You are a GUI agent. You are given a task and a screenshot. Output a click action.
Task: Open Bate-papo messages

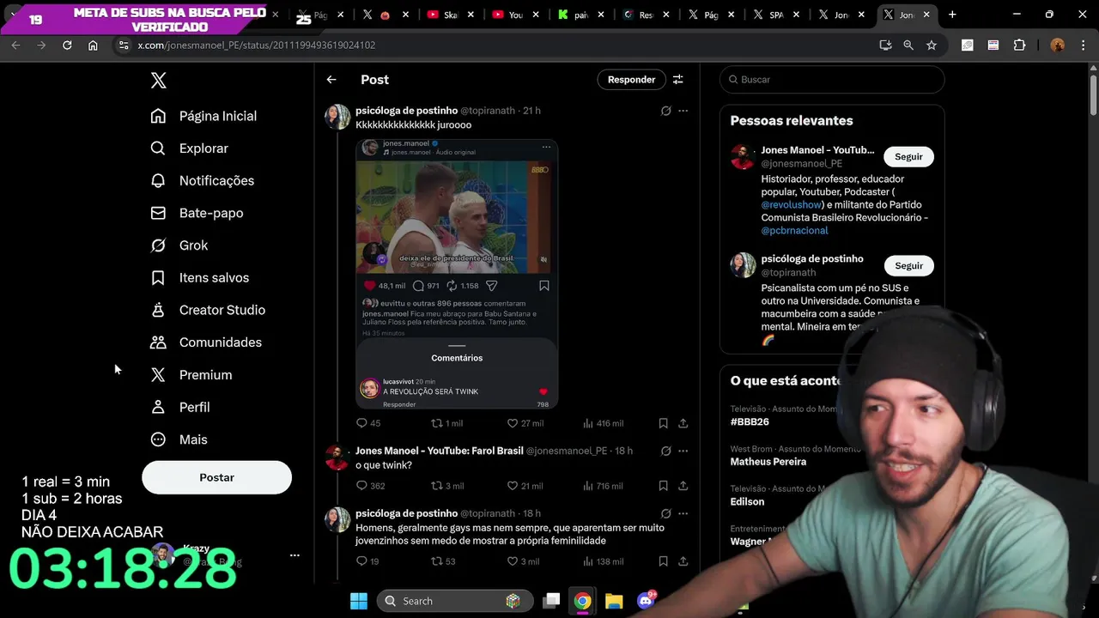click(197, 213)
